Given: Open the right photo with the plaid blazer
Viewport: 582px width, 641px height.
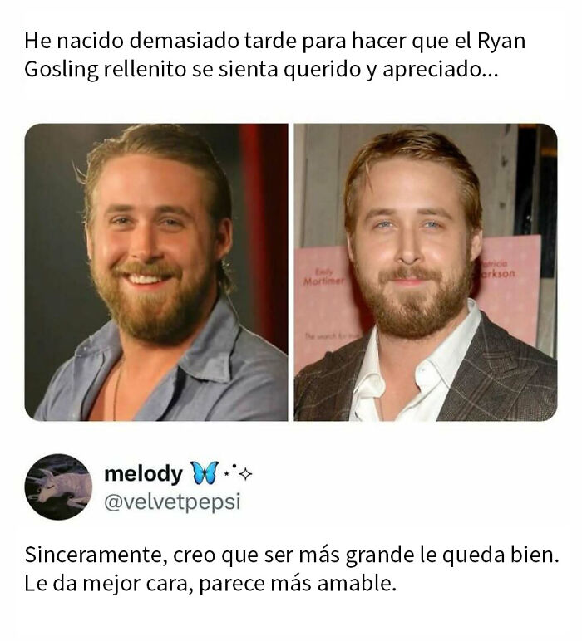Looking at the screenshot, I should [426, 272].
